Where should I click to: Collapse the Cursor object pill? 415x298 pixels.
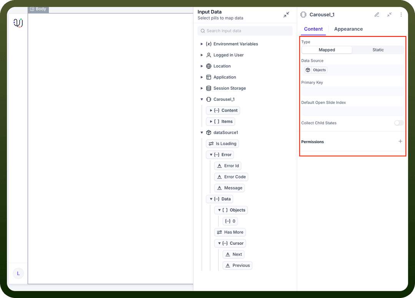pyautogui.click(x=219, y=243)
